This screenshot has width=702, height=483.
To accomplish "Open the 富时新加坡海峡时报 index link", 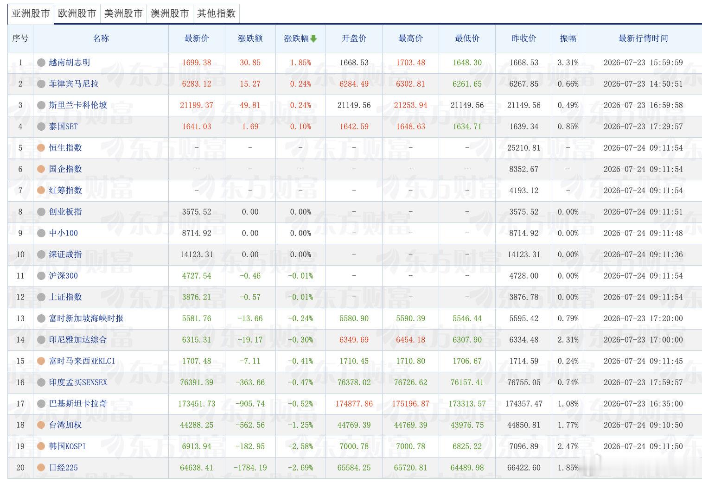I will point(86,318).
